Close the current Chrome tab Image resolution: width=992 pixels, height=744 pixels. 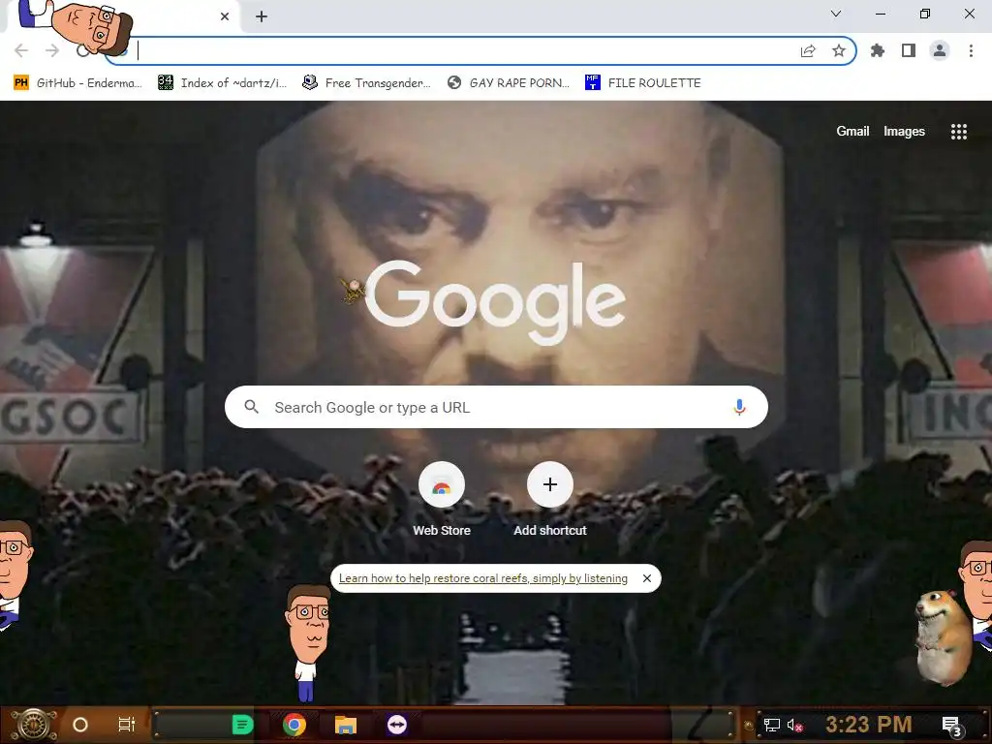coord(225,16)
